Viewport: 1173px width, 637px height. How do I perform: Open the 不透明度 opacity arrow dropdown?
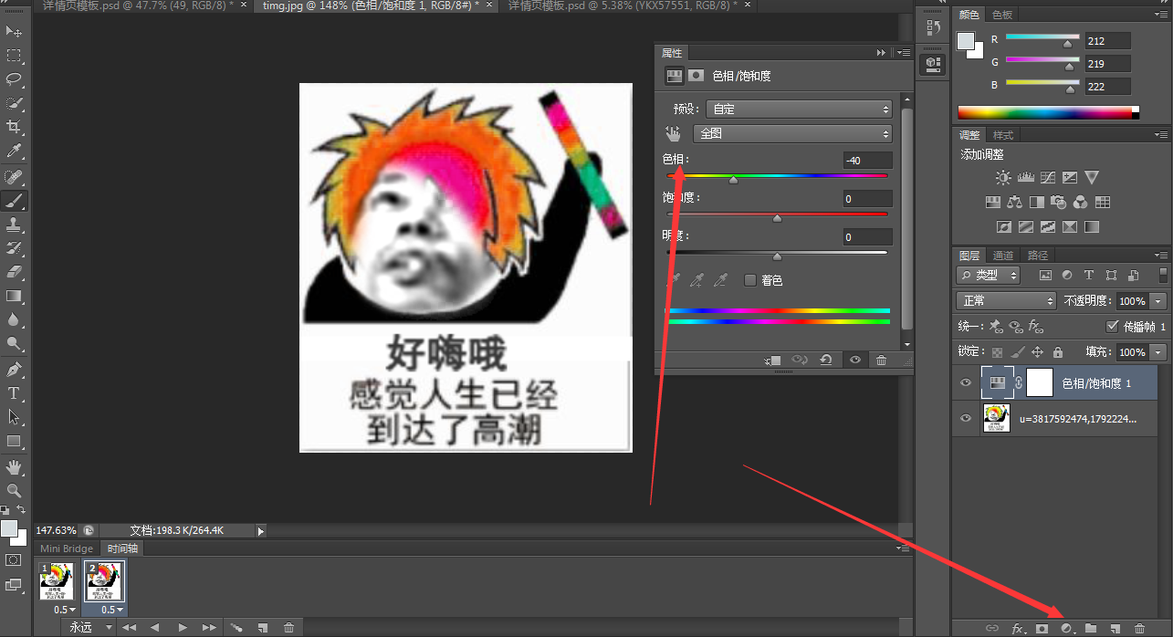click(x=1158, y=300)
